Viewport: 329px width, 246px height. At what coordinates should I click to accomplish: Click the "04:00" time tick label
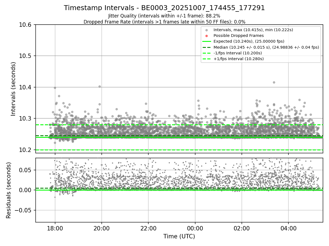tap(288, 228)
